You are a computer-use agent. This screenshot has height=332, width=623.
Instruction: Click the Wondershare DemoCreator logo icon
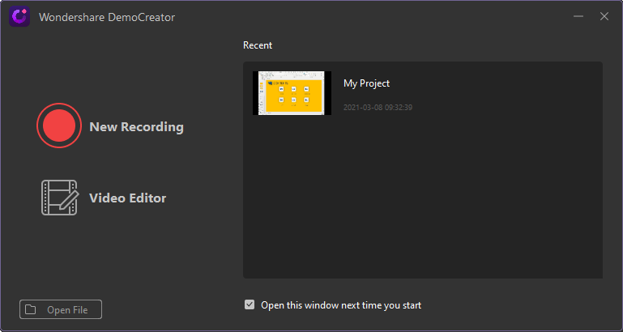click(x=19, y=17)
